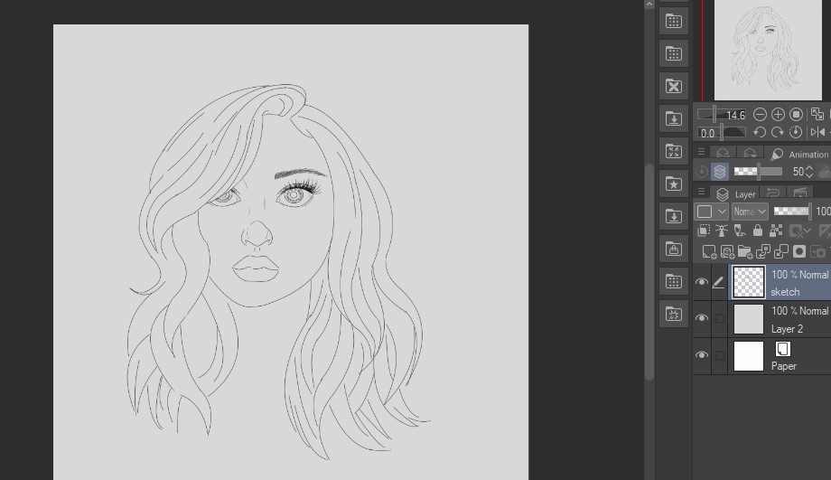Viewport: 831px width, 480px height.
Task: Open the history tab beside Layer tab
Action: (x=773, y=193)
